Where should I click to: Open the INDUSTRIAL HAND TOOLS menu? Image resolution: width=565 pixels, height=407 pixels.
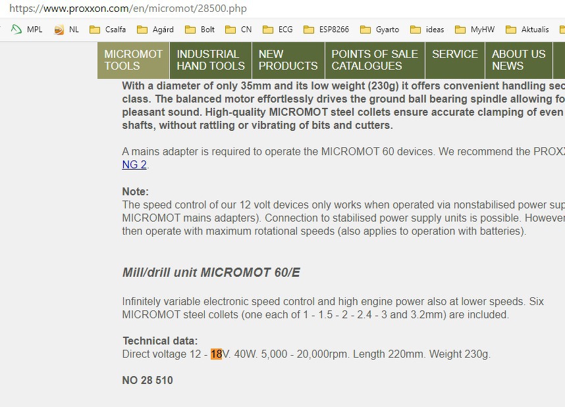tap(211, 60)
